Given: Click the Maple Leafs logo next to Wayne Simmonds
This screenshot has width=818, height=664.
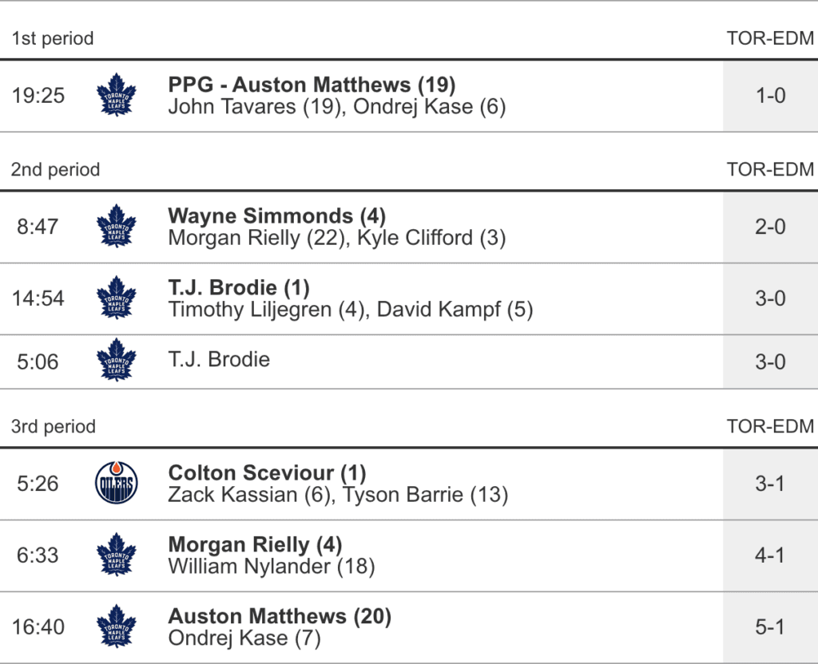Looking at the screenshot, I should 117,227.
